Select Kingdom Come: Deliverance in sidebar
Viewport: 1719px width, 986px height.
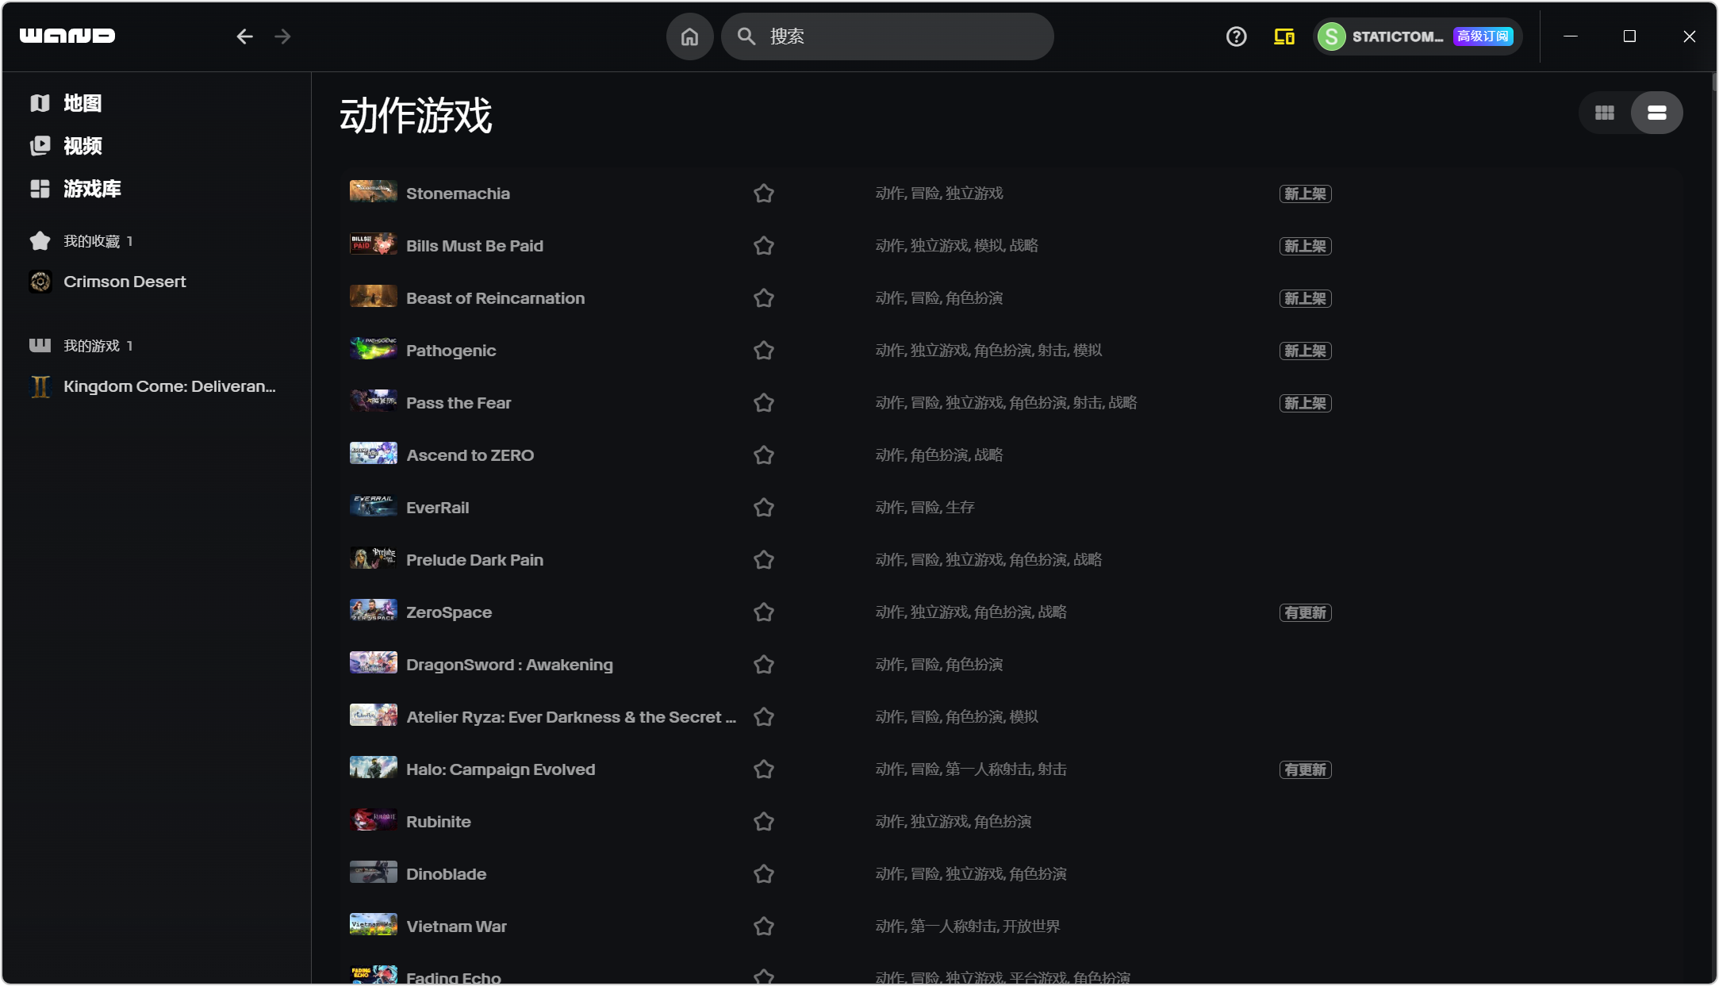[170, 386]
